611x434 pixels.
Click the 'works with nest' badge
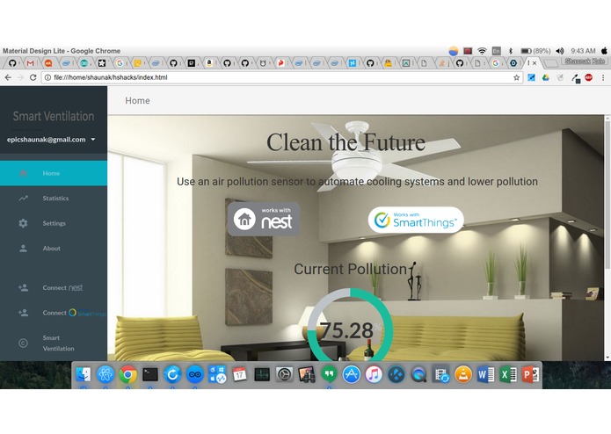click(x=264, y=219)
